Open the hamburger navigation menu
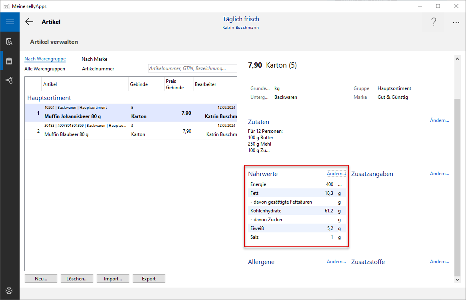The height and width of the screenshot is (300, 466). click(x=10, y=22)
